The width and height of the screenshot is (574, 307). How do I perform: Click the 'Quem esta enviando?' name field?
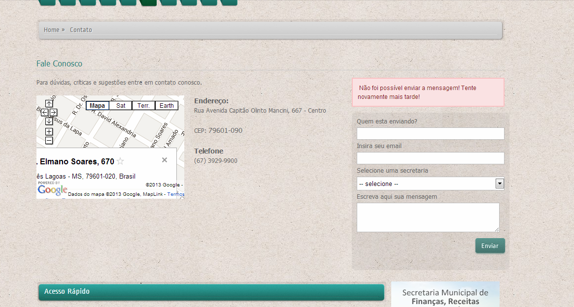coord(430,134)
